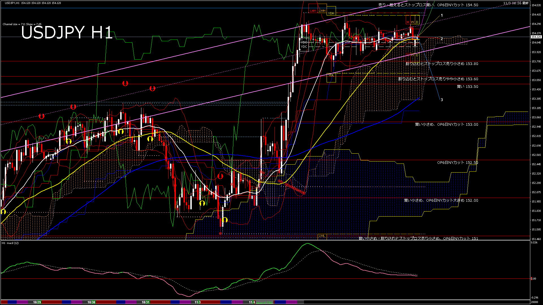Image resolution: width=543 pixels, height=305 pixels.
Task: Click the upper D pivot box
Action: tap(417, 22)
